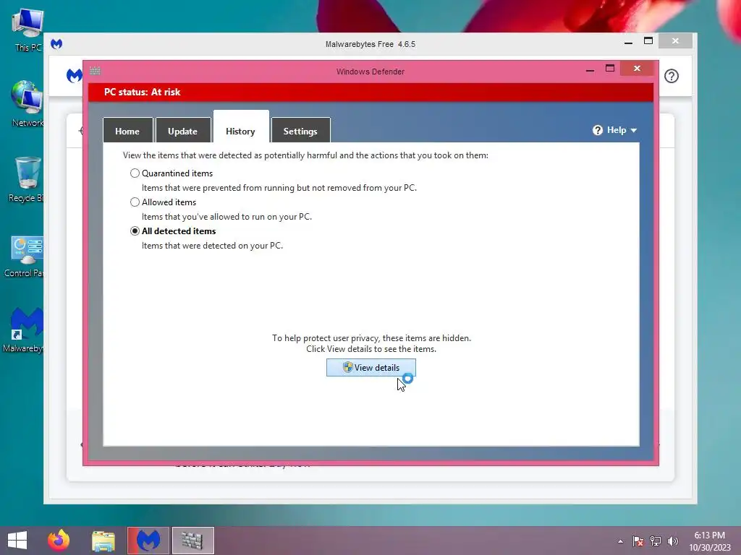The width and height of the screenshot is (741, 555).
Task: Minimize the Malwarebytes Free window
Action: pyautogui.click(x=629, y=43)
